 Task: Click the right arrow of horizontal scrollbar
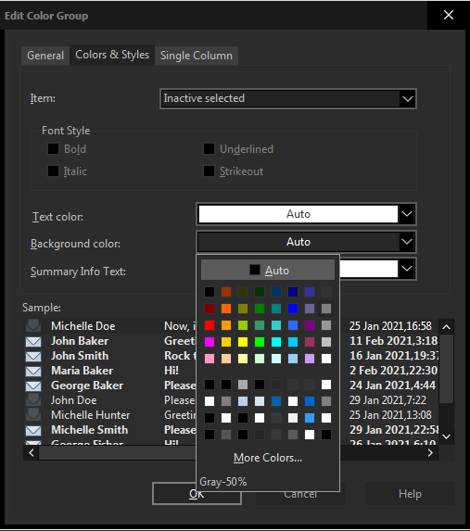tap(430, 453)
